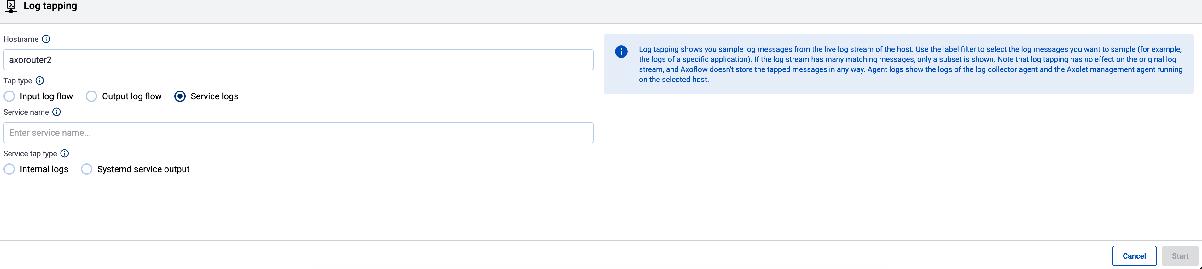1202x269 pixels.
Task: Click the Enter service name field
Action: [x=299, y=132]
